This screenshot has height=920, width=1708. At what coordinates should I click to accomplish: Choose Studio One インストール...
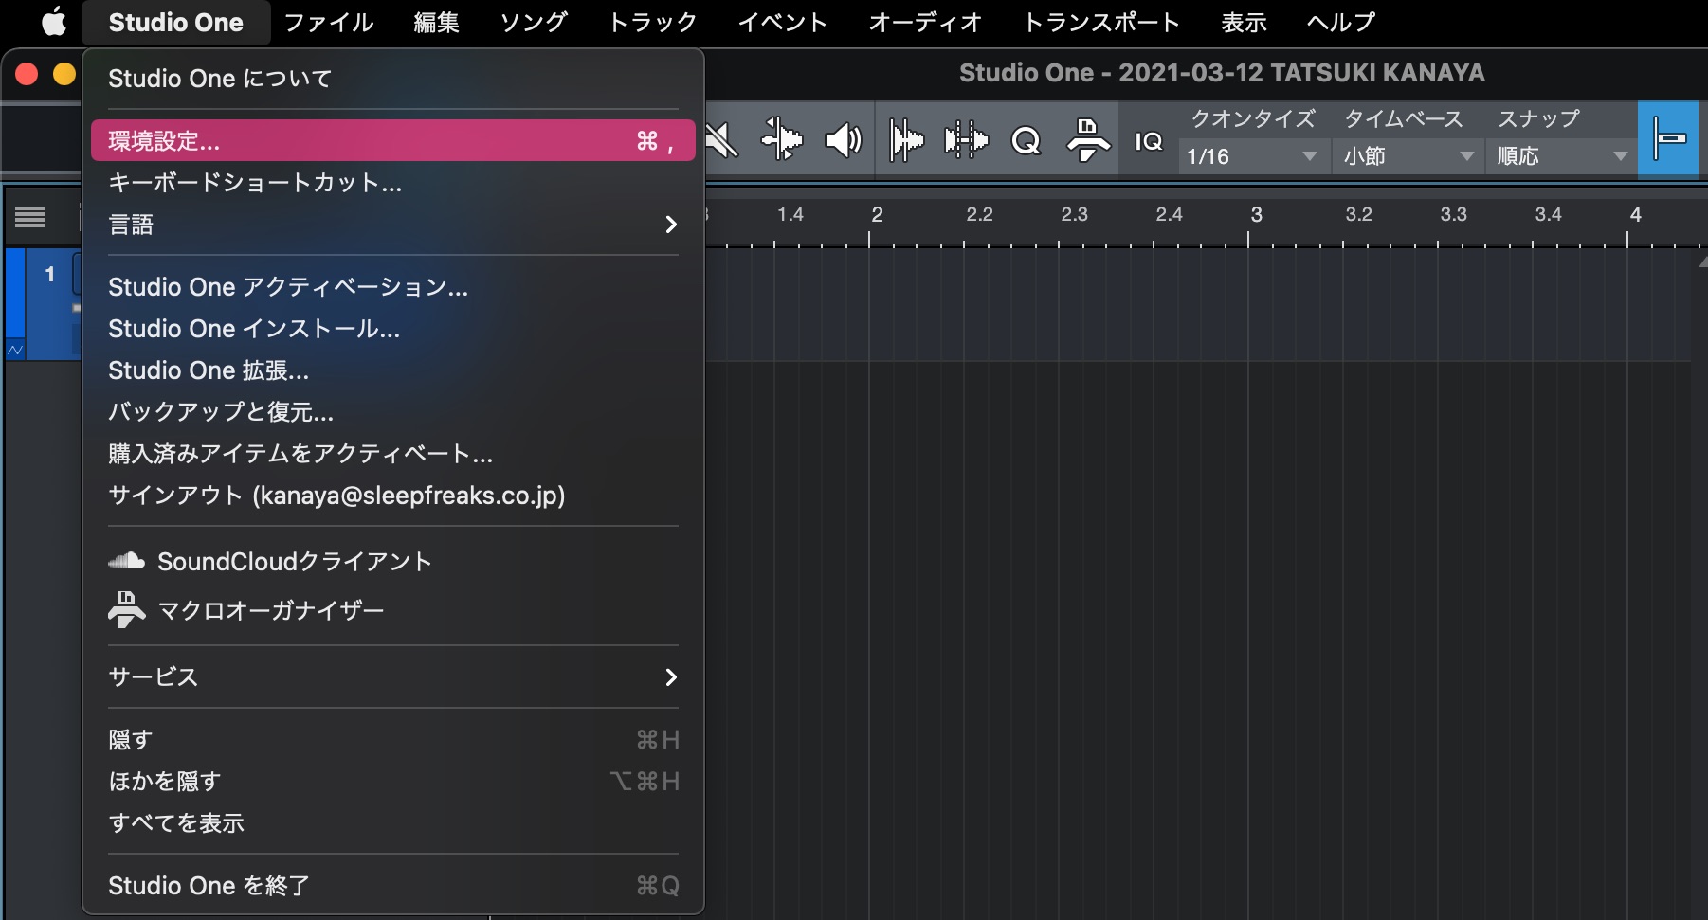393,329
